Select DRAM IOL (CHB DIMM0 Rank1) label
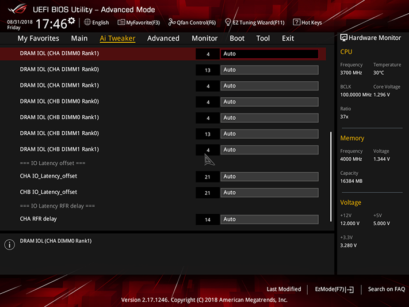Image resolution: width=409 pixels, height=307 pixels. 59,117
